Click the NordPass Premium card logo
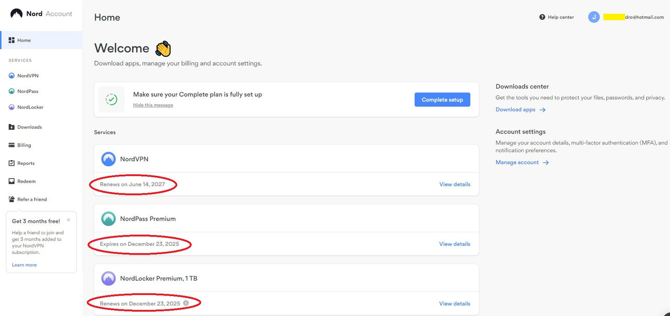The width and height of the screenshot is (670, 316). (x=108, y=219)
